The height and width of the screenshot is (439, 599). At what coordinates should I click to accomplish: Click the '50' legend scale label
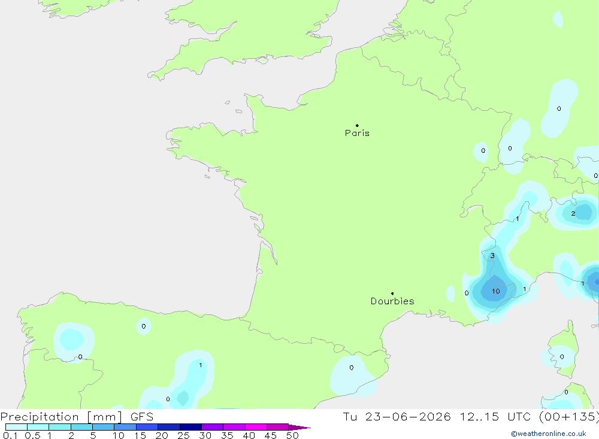[292, 435]
